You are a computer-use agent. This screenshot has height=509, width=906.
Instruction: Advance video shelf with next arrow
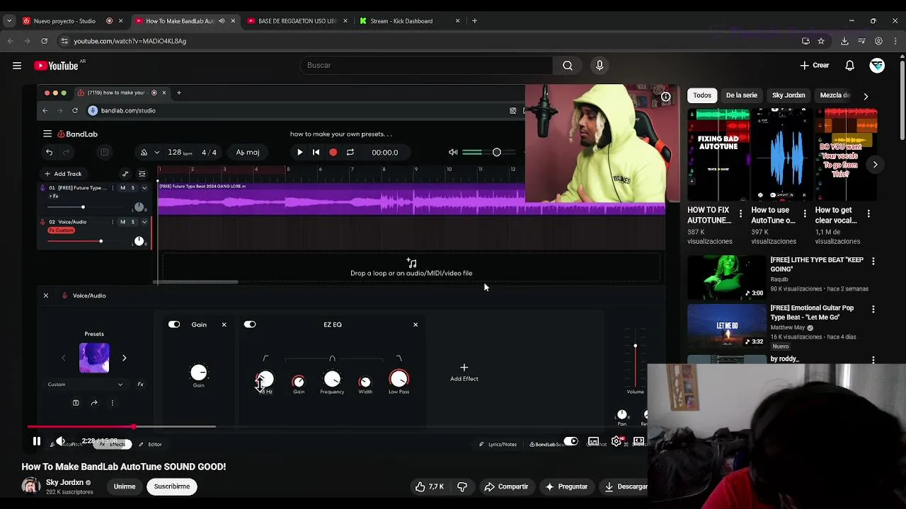coord(875,165)
